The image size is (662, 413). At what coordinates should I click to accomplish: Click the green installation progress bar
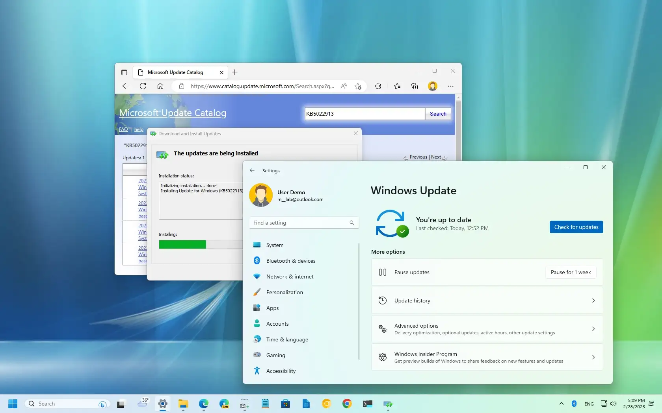pos(182,244)
